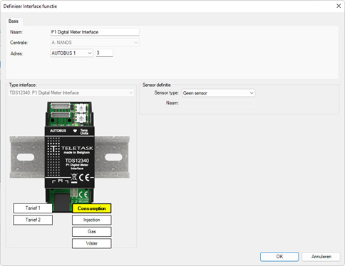The image size is (345, 266).
Task: Open the Centrale NANOS dropdown
Action: 95,43
